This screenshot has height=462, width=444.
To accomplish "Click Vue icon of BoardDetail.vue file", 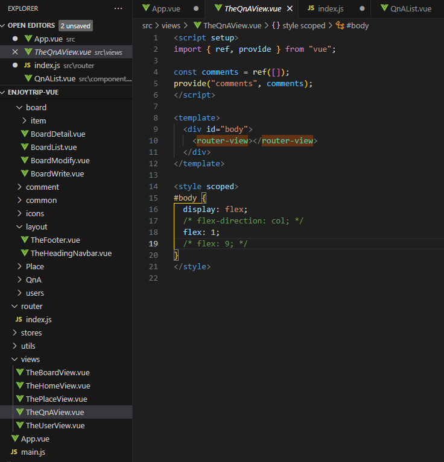I will point(25,134).
